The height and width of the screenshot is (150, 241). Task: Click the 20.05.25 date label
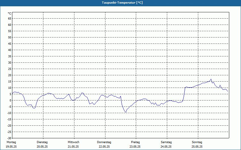coord(42,147)
